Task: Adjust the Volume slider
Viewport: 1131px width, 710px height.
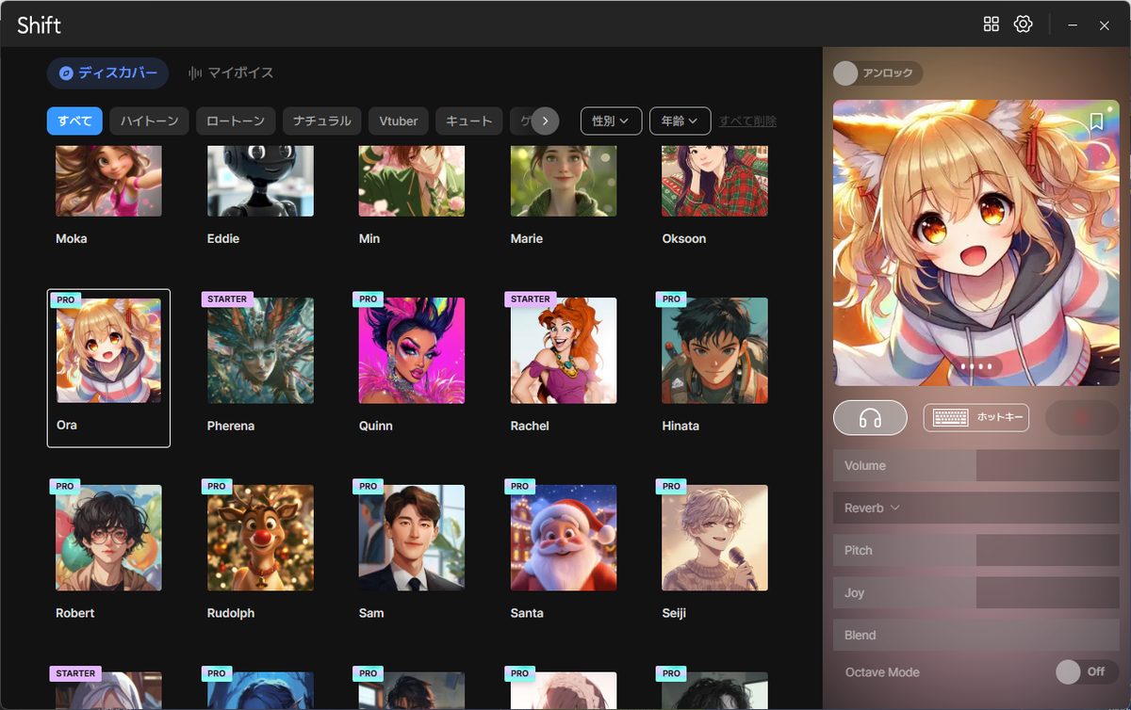Action: (976, 465)
